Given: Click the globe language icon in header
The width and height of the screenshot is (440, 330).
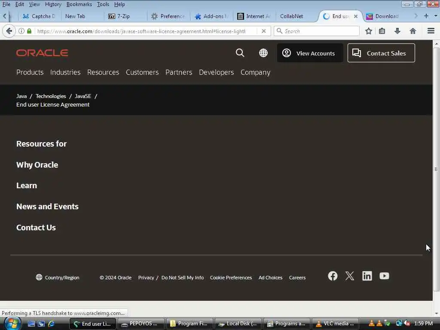Looking at the screenshot, I should coord(263,53).
